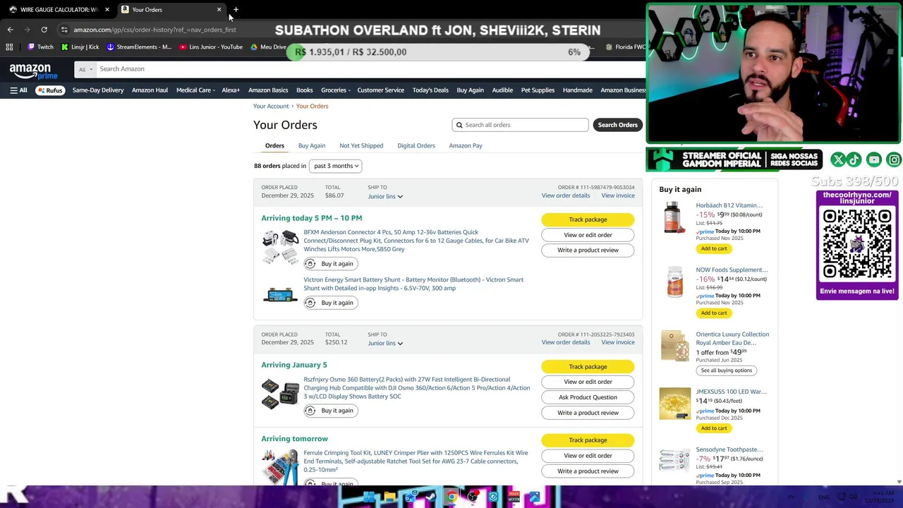Click the Your Account breadcrumb link
This screenshot has height=508, width=903.
[271, 107]
